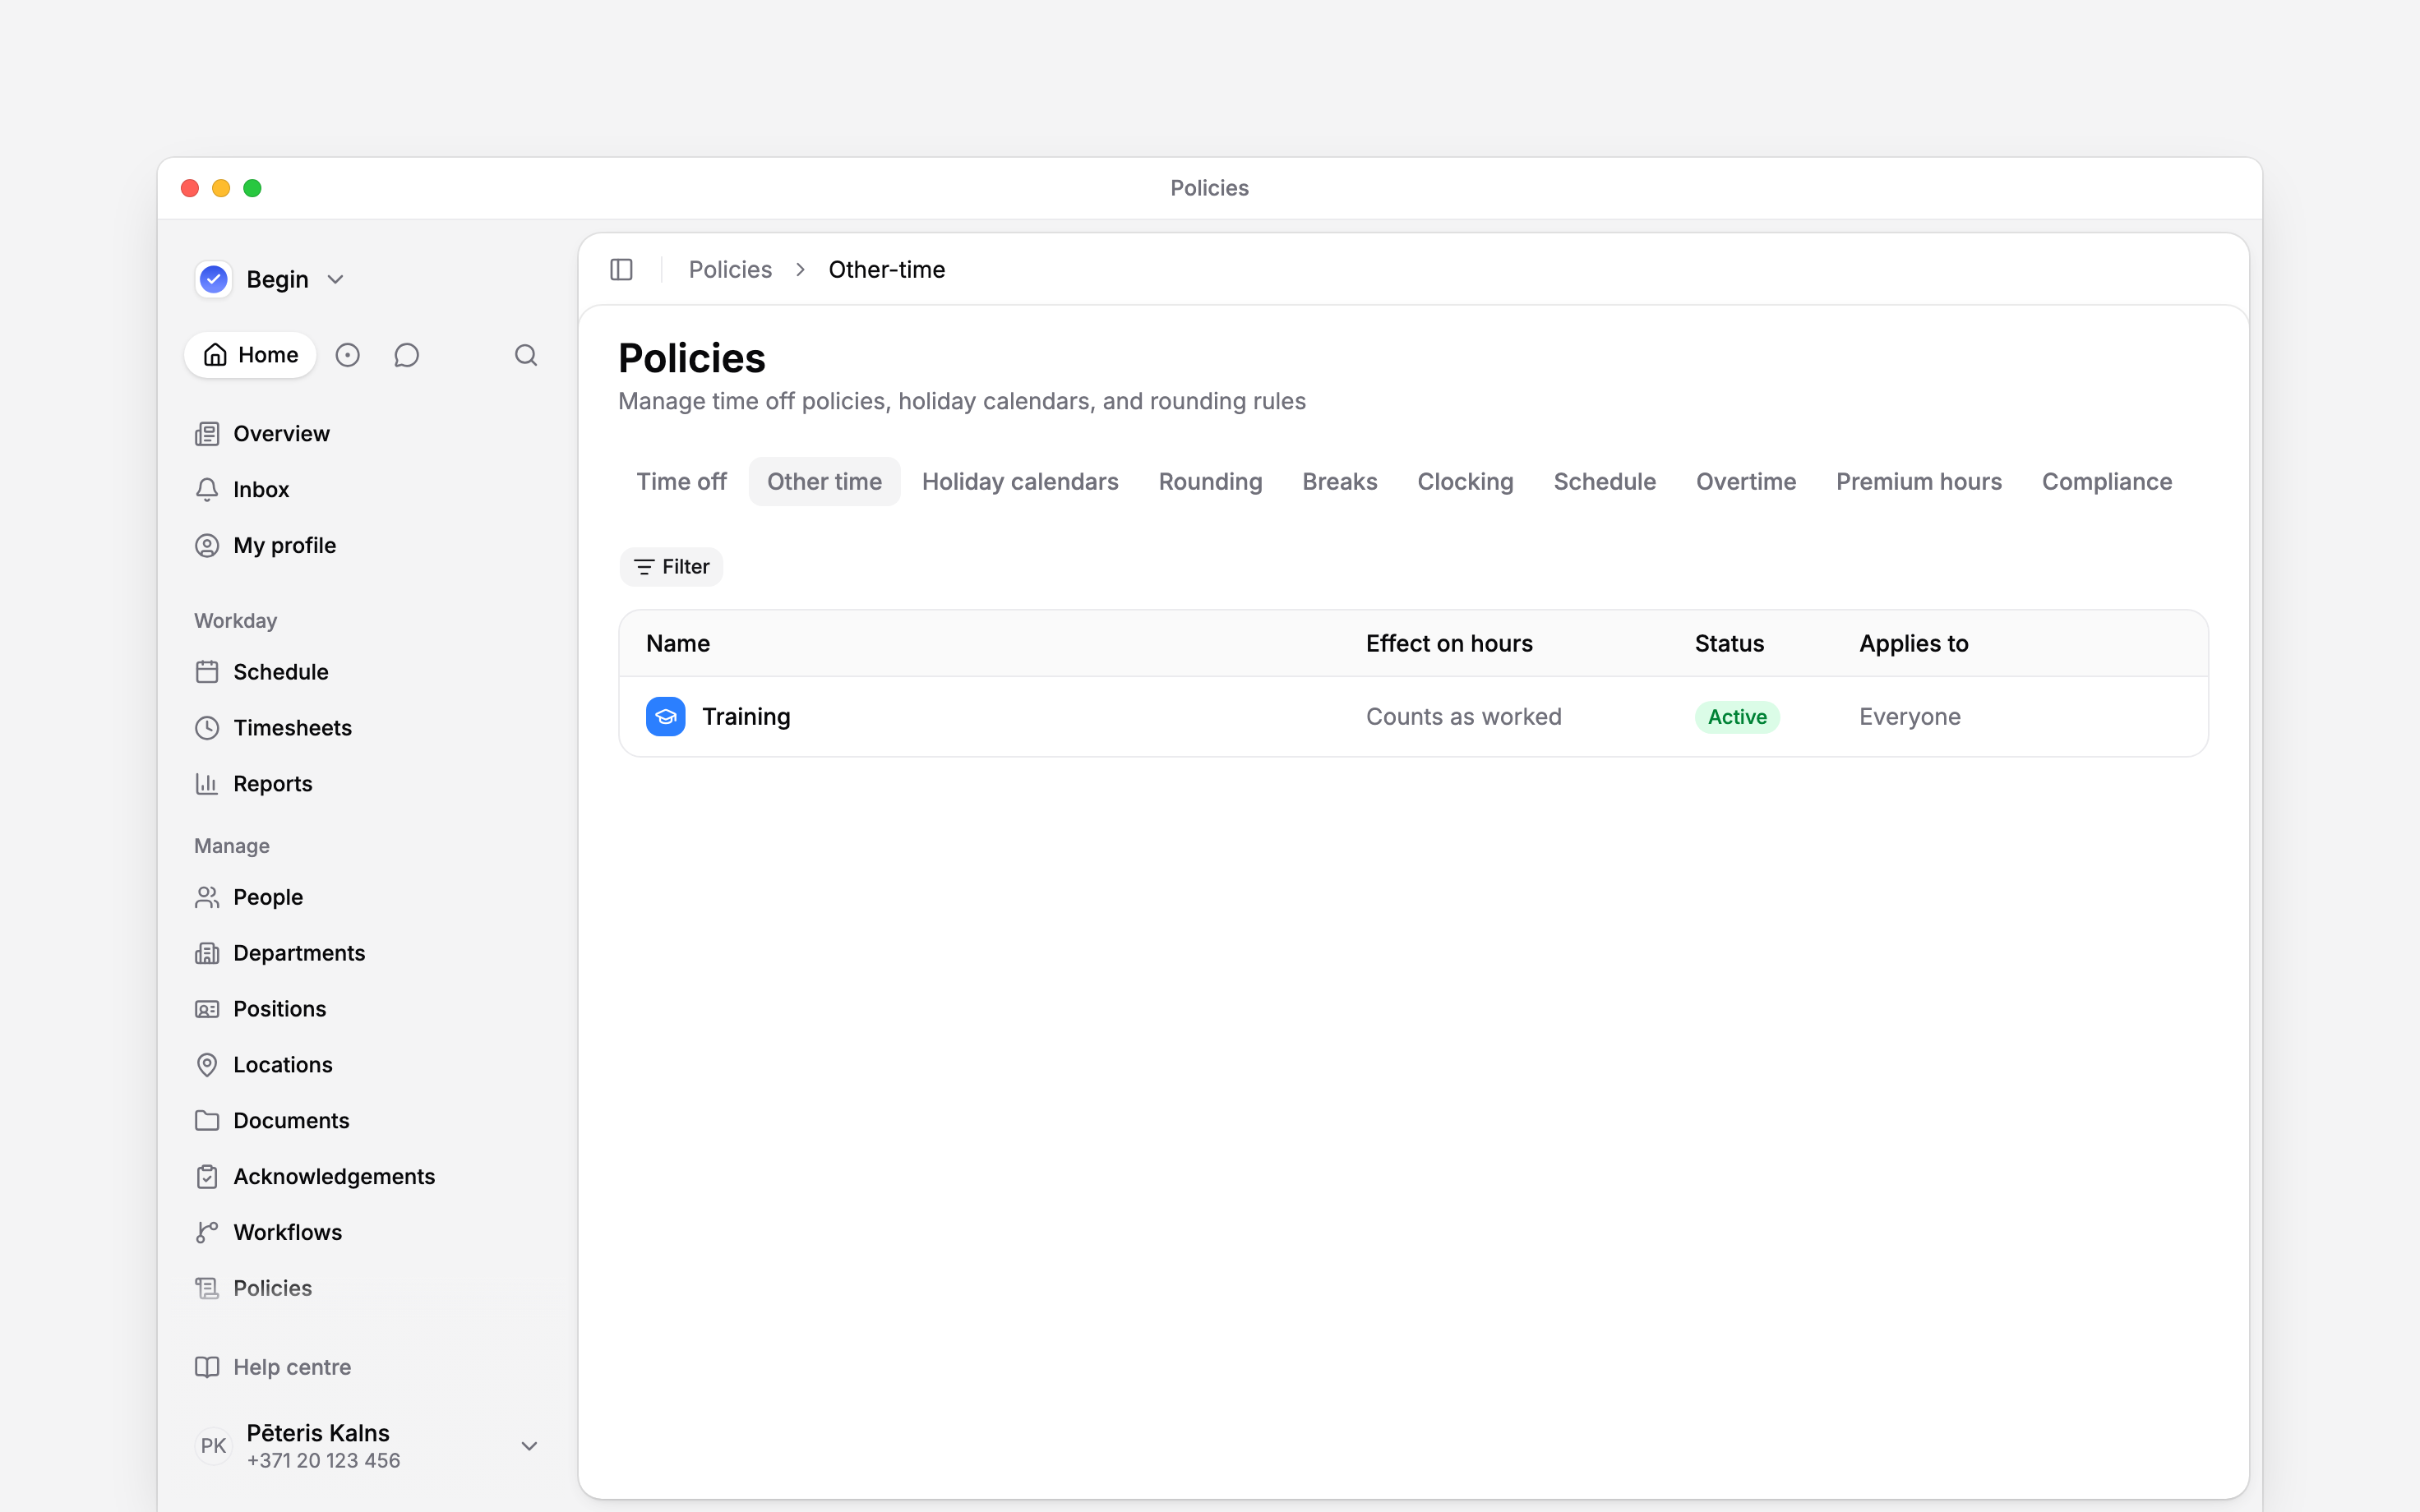Image resolution: width=2420 pixels, height=1512 pixels.
Task: Click the Locations pin icon
Action: (x=207, y=1065)
